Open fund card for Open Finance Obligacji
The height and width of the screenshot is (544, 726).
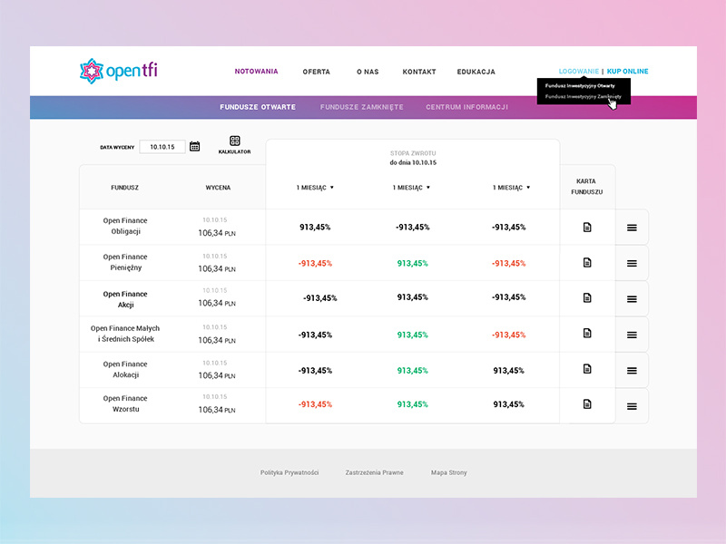point(587,228)
